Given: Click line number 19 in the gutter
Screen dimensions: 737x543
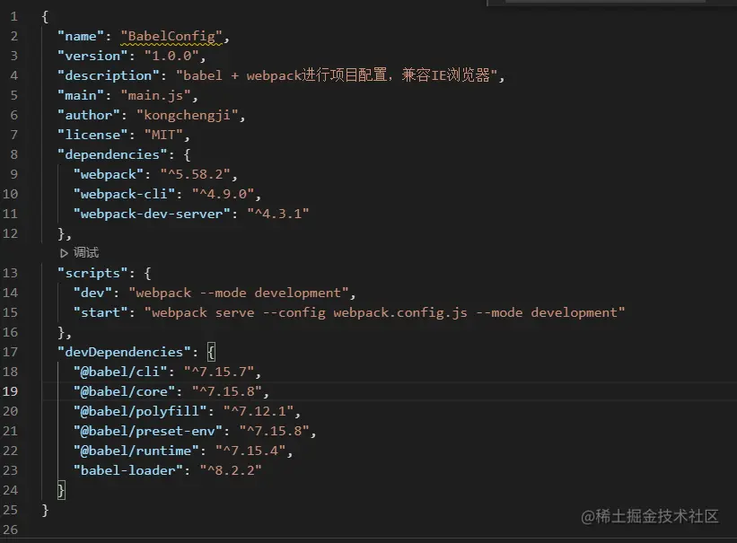Looking at the screenshot, I should (10, 391).
